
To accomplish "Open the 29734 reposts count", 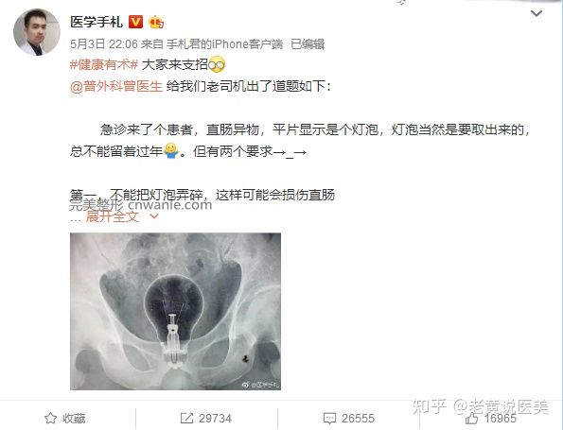I will tap(215, 418).
